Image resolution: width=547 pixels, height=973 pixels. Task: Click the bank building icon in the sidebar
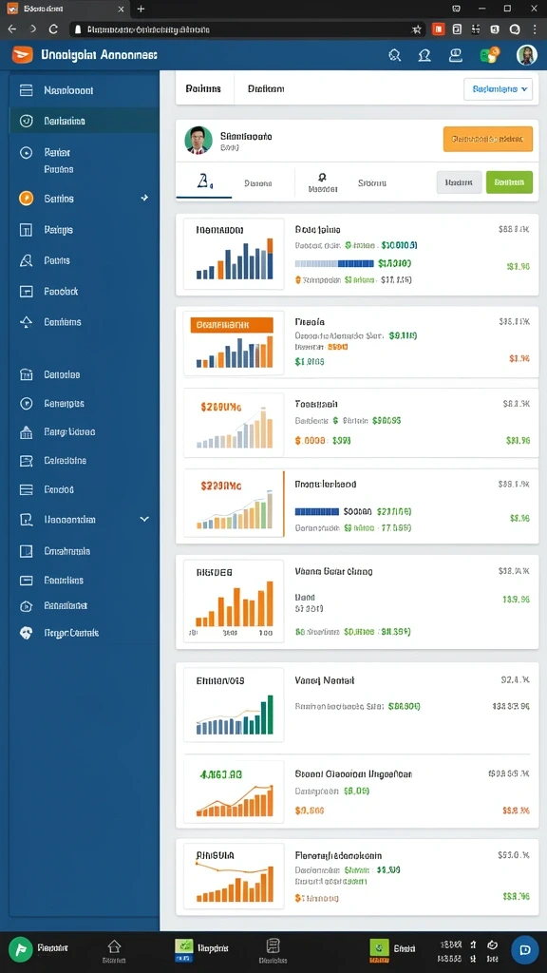(x=26, y=432)
